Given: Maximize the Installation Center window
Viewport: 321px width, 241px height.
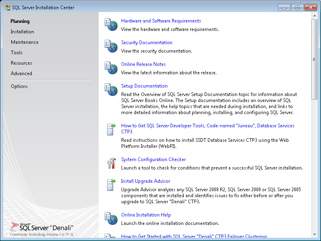Looking at the screenshot, I should point(297,8).
